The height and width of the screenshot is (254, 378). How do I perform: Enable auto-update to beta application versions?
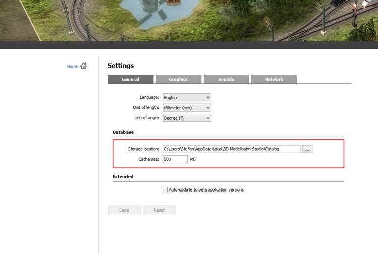coord(165,189)
